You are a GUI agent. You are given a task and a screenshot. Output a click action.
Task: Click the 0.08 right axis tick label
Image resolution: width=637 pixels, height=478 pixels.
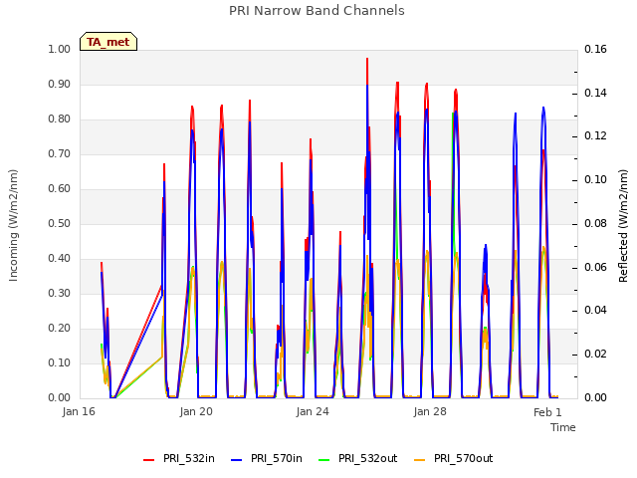point(595,223)
